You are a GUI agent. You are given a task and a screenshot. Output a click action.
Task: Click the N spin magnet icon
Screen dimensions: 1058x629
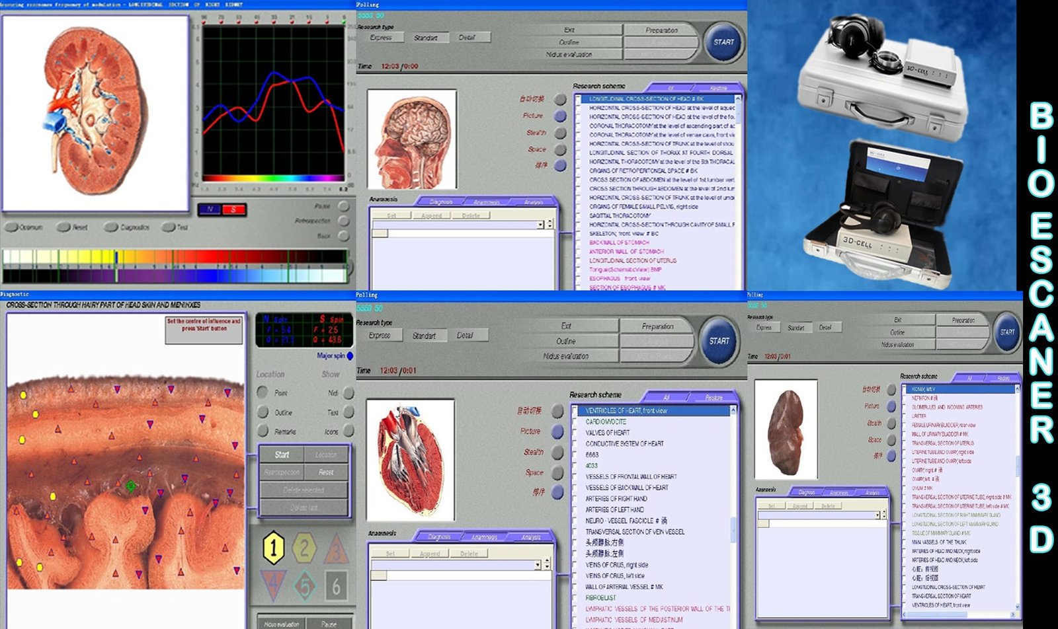click(x=210, y=209)
